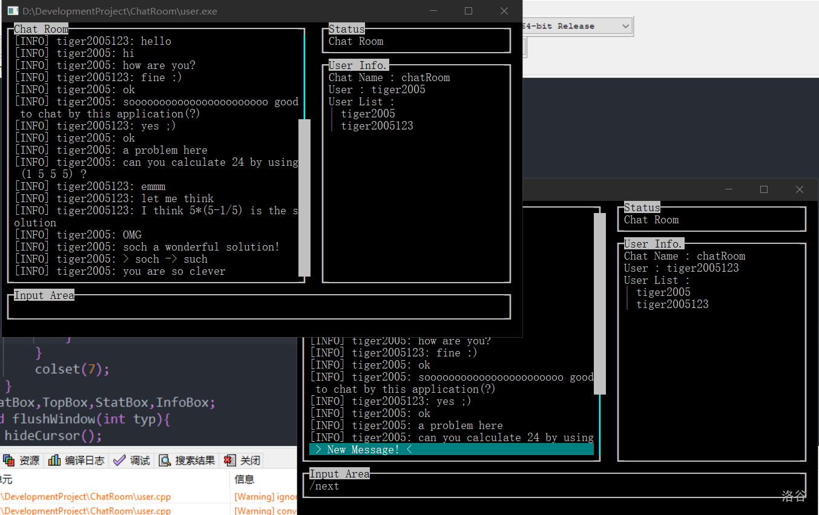Image resolution: width=819 pixels, height=515 pixels.
Task: Click the 信息 column header
Action: click(245, 479)
